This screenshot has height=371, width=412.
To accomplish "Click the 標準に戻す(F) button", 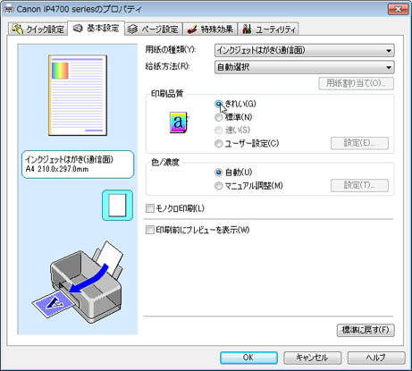I will point(366,330).
